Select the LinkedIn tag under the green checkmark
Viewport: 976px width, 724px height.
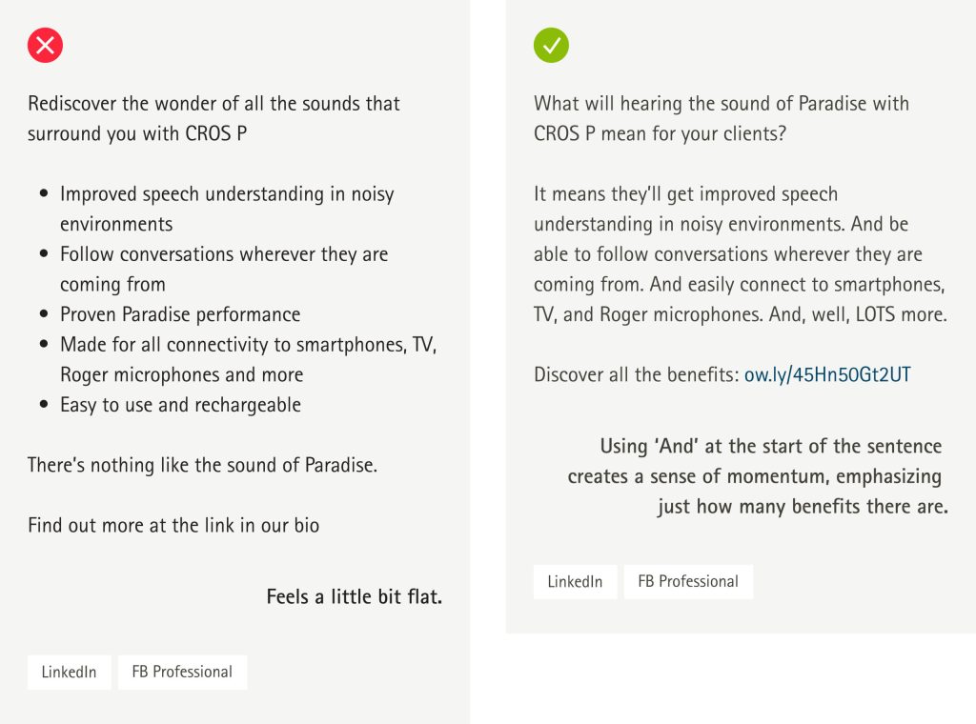click(x=575, y=581)
